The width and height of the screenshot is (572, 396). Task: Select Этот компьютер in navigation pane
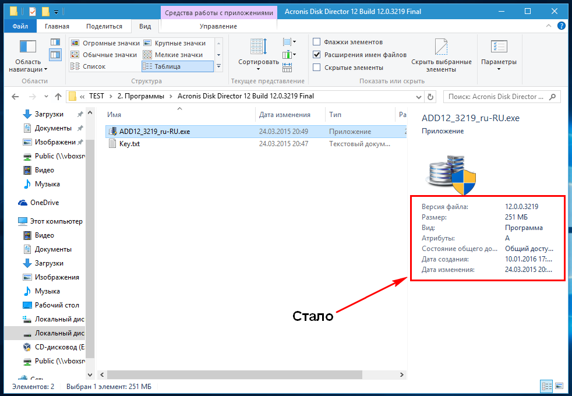coord(56,221)
